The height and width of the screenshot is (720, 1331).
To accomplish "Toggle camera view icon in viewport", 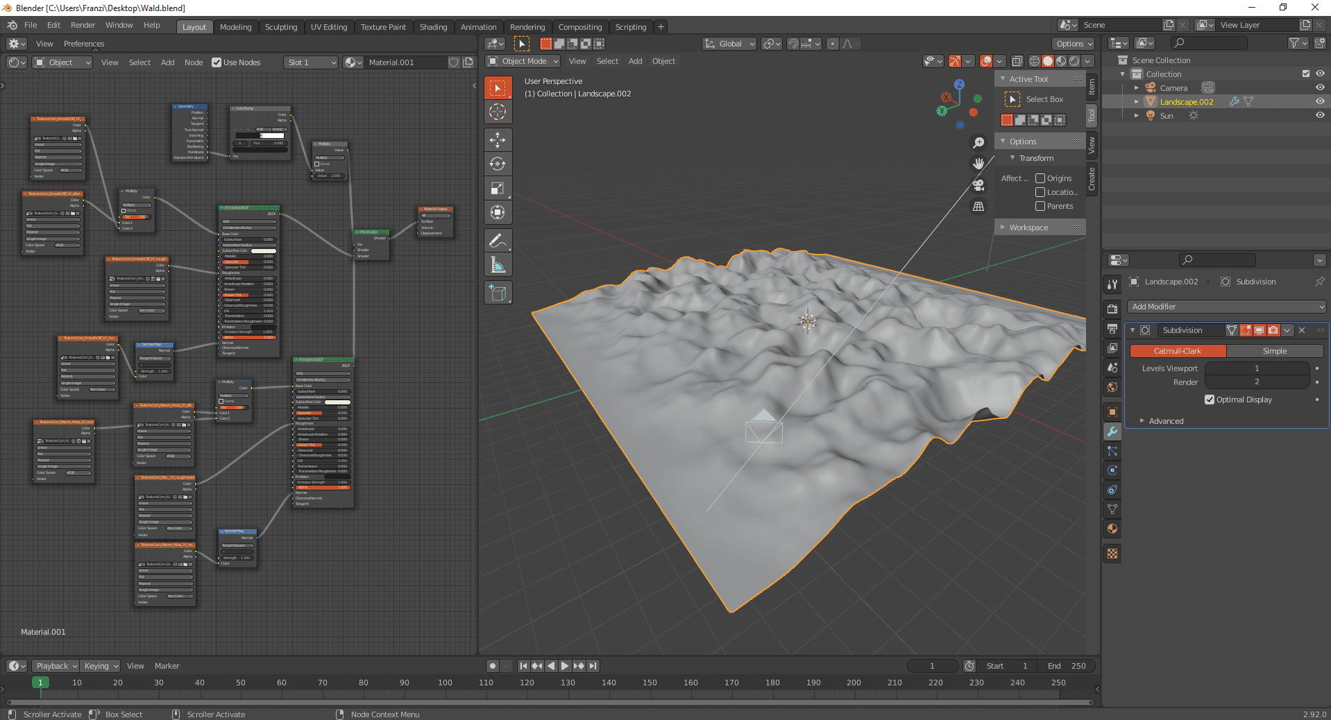I will click(x=978, y=185).
